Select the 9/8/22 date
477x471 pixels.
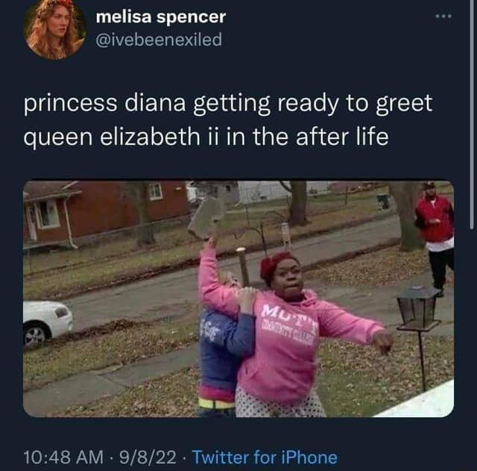(x=148, y=458)
